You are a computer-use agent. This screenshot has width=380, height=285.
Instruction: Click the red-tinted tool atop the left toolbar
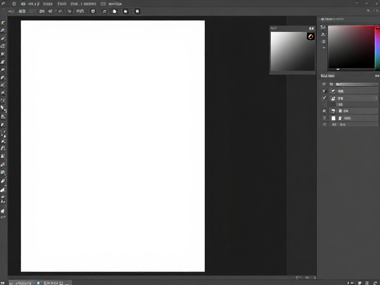(x=2, y=23)
